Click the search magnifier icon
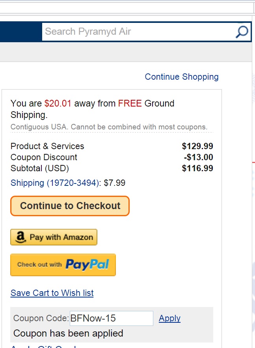 click(x=242, y=32)
